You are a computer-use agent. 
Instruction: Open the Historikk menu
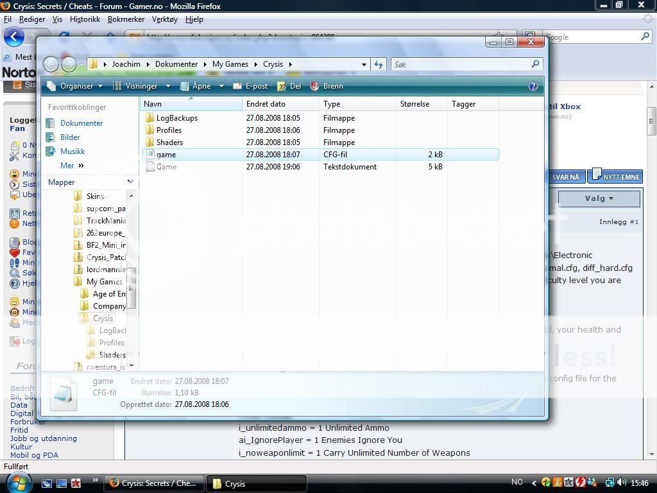point(85,19)
